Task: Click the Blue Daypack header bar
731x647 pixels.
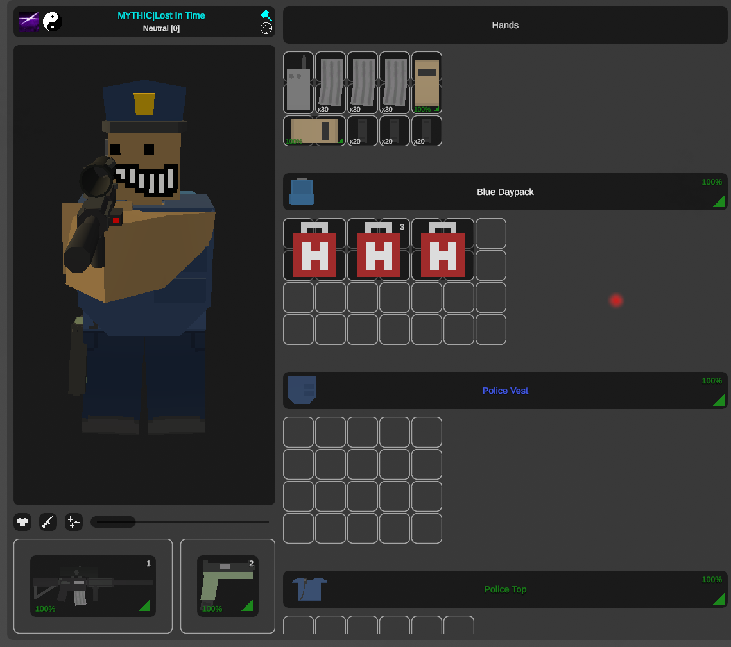Action: pyautogui.click(x=505, y=192)
